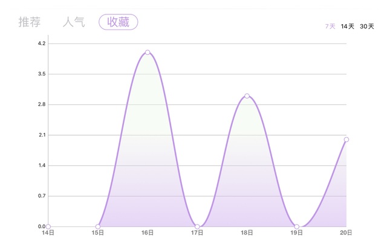Click the zero-value data point above 19日
The width and height of the screenshot is (387, 250).
[x=297, y=226]
